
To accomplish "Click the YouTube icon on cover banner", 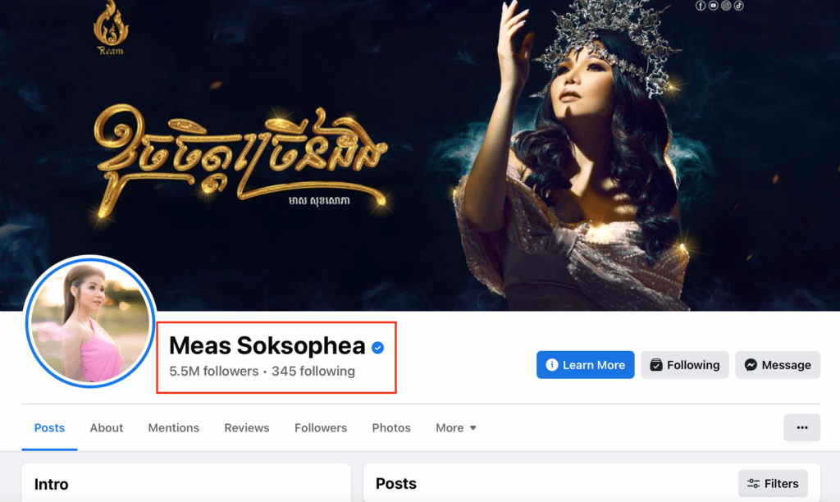I will point(713,6).
